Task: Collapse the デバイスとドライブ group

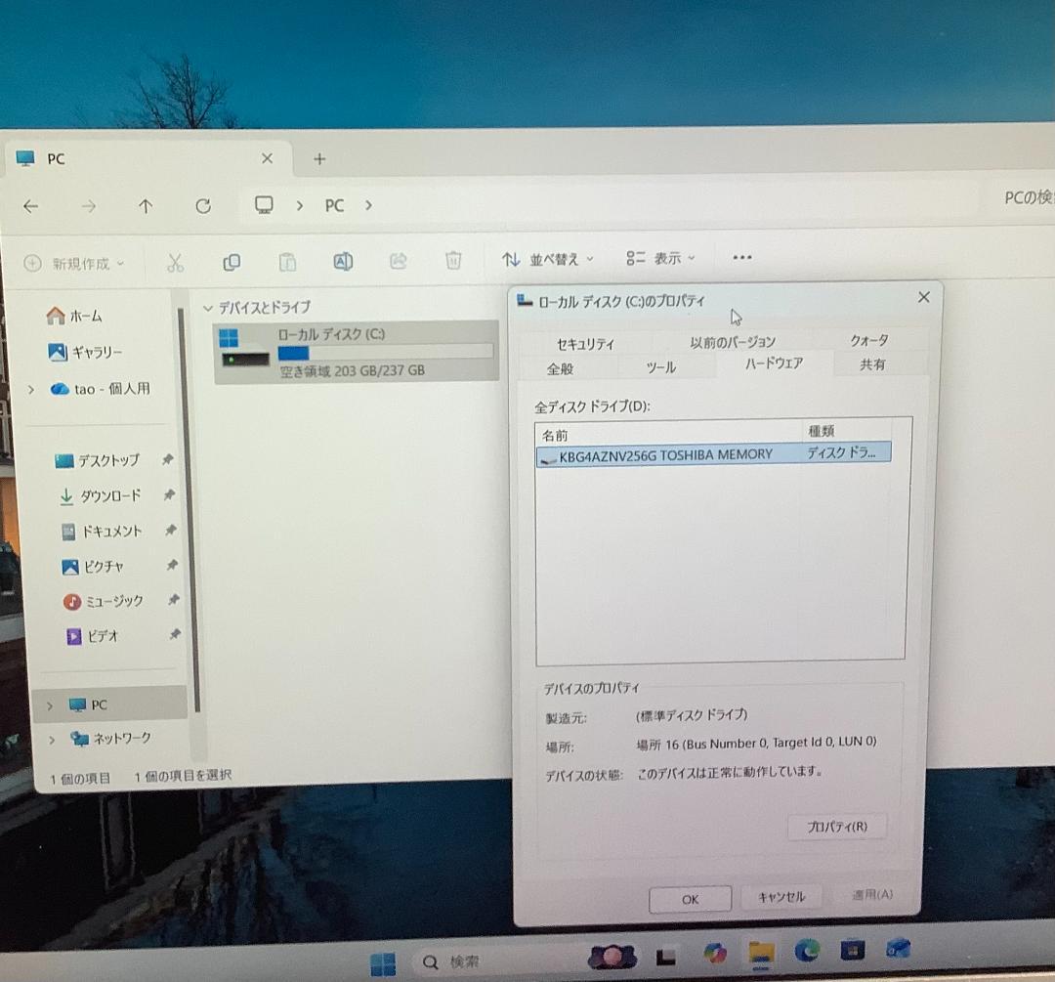Action: point(207,308)
